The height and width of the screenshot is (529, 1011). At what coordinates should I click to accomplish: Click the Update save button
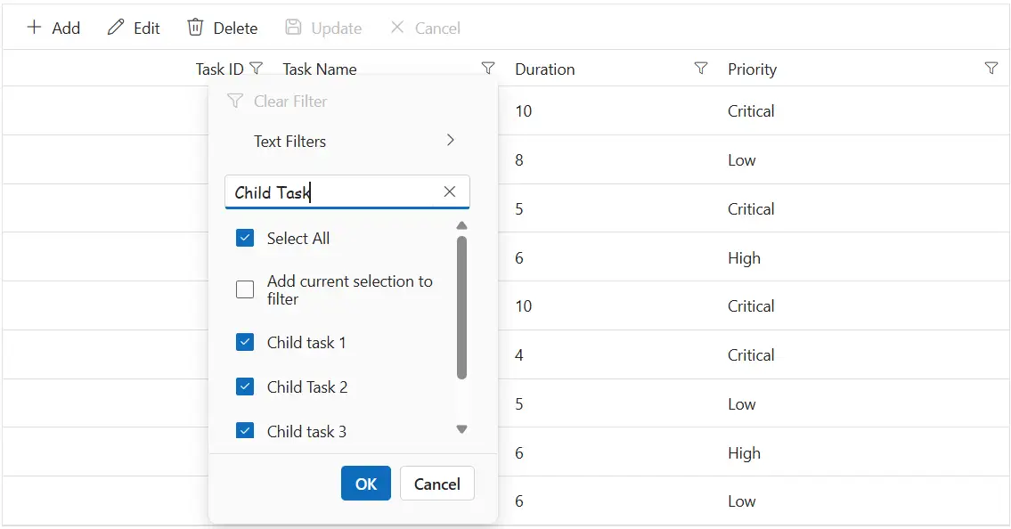coord(323,28)
